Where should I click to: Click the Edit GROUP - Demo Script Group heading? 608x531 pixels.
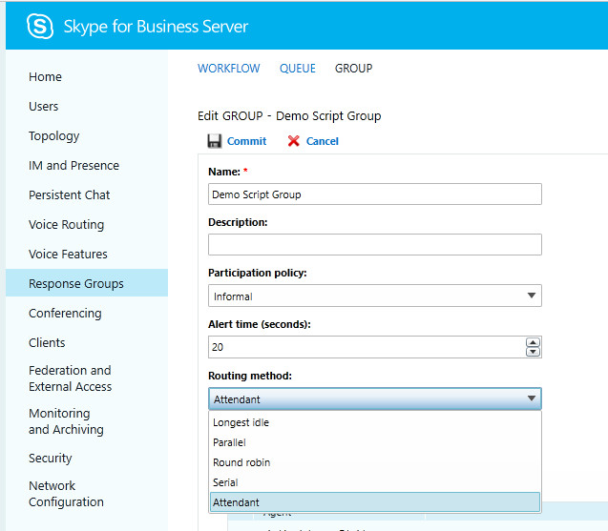pos(289,115)
